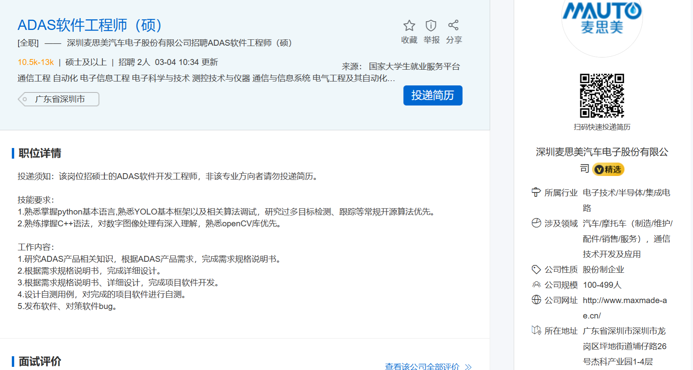
Task: Click the star icon to favorite job
Action: pyautogui.click(x=409, y=26)
